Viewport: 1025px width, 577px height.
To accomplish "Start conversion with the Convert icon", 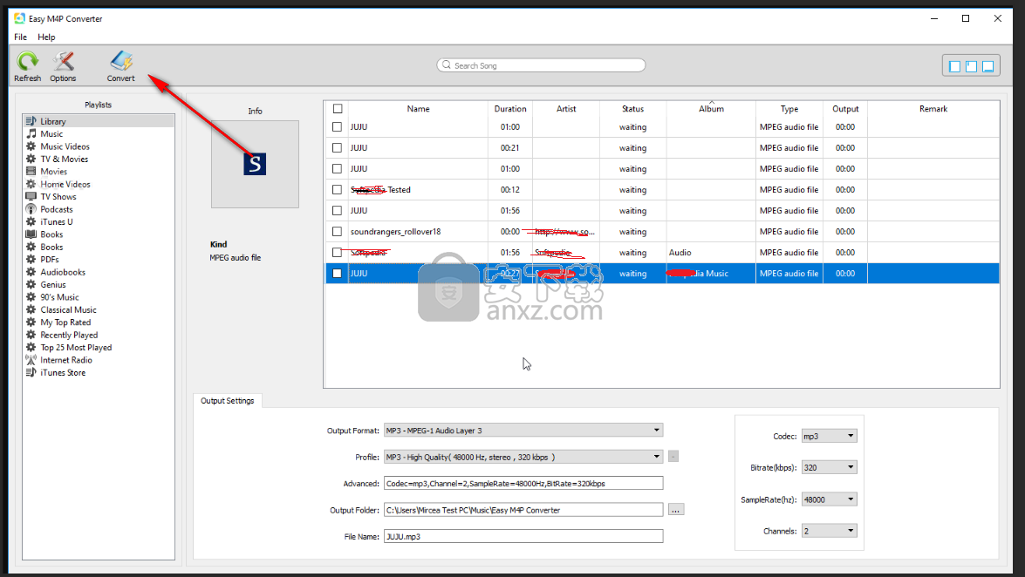I will [x=121, y=61].
